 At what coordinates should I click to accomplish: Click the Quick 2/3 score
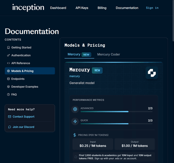tap(150, 121)
